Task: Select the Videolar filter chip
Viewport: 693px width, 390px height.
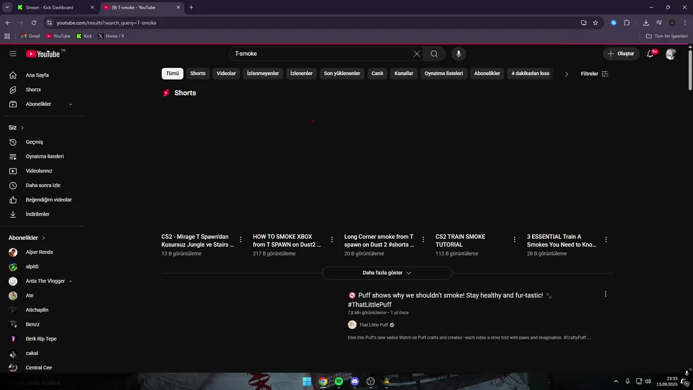Action: pyautogui.click(x=226, y=74)
